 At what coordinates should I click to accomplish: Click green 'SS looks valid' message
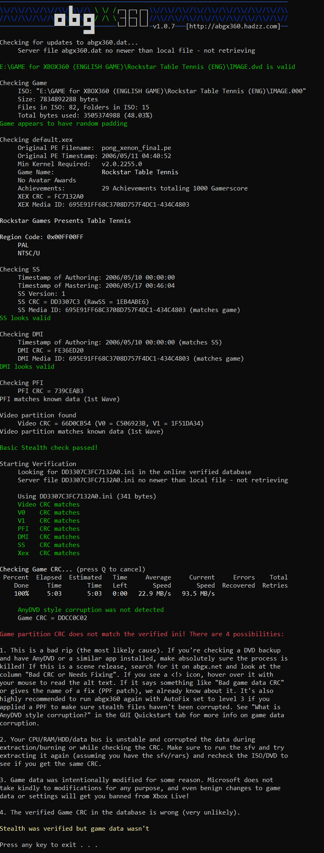[25, 318]
